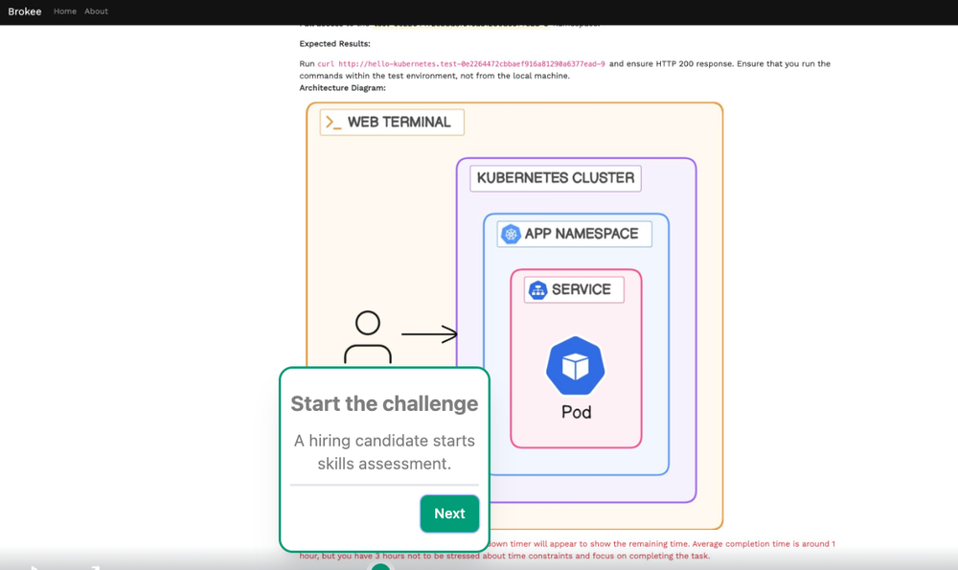The image size is (958, 570).
Task: Click the 'KUBERNETES CLUSTER' label
Action: pos(556,178)
